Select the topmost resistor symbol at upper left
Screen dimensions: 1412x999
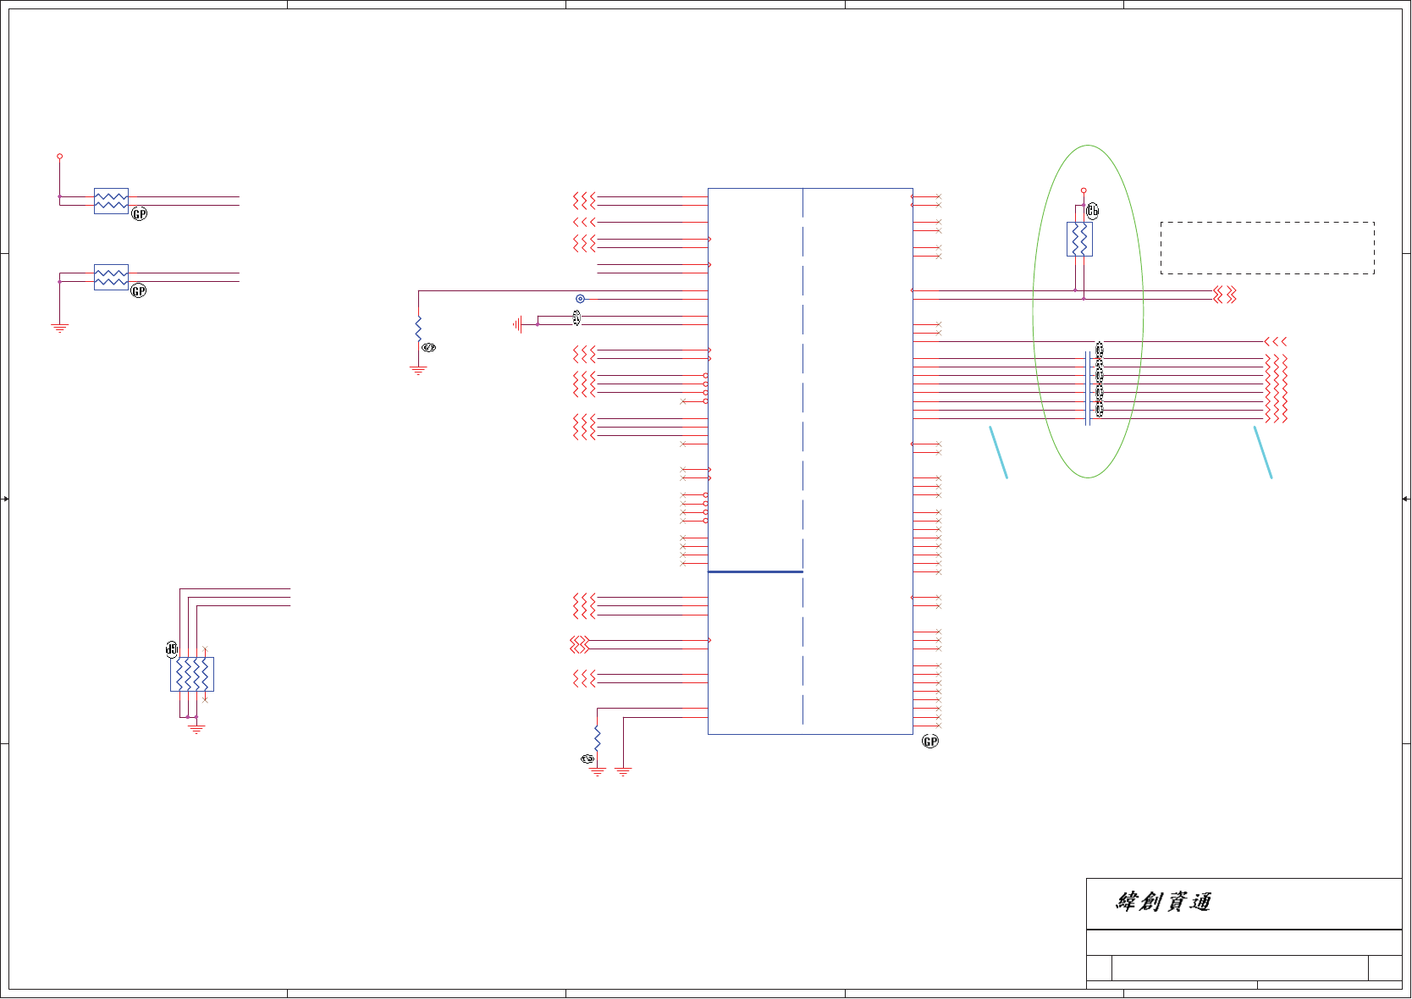[111, 201]
